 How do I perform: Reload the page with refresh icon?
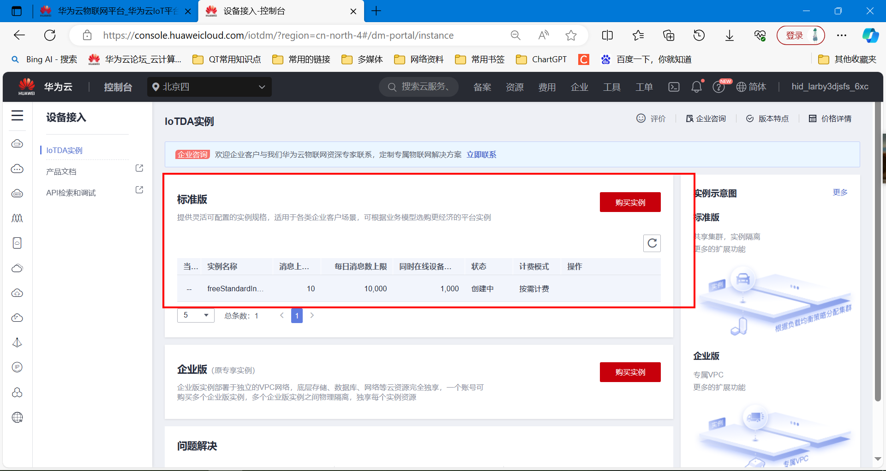tap(50, 35)
